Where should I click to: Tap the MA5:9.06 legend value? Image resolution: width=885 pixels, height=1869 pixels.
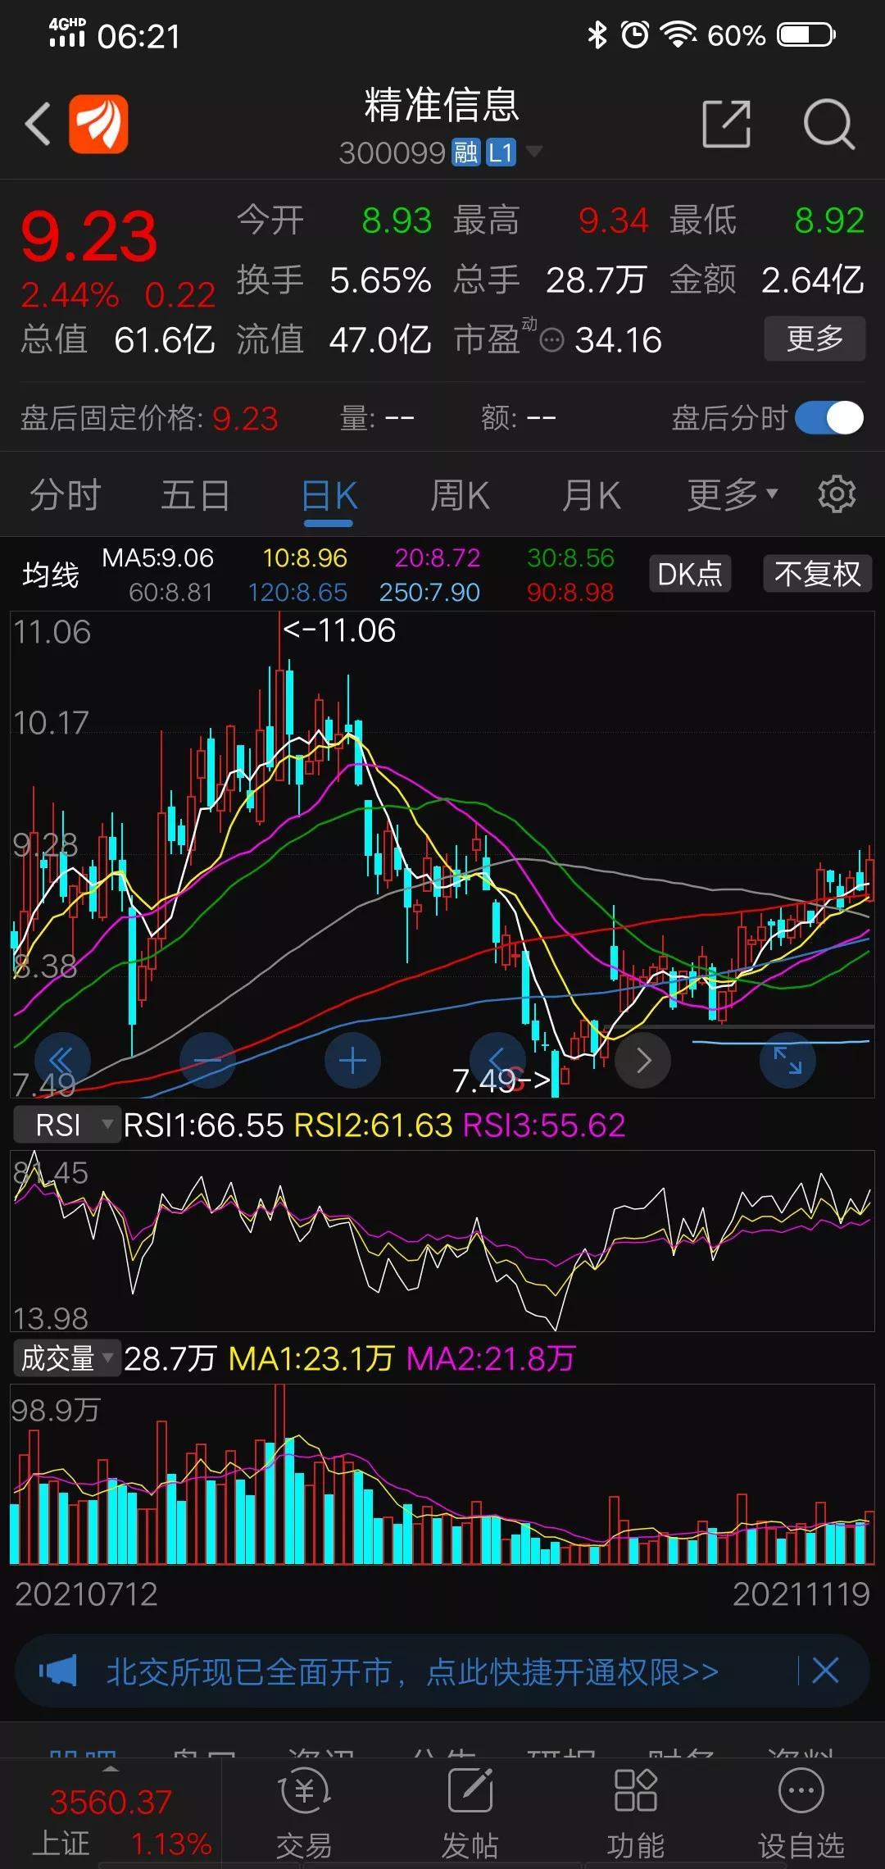(157, 558)
